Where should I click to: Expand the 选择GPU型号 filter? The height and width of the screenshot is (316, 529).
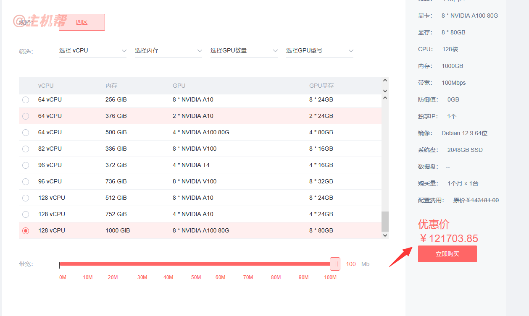(x=320, y=51)
